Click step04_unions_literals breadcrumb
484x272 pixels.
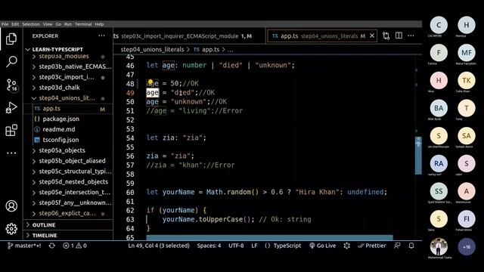(152, 50)
